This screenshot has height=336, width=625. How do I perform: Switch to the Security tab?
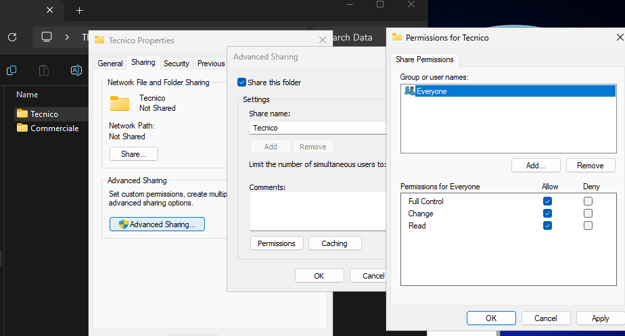tap(176, 64)
